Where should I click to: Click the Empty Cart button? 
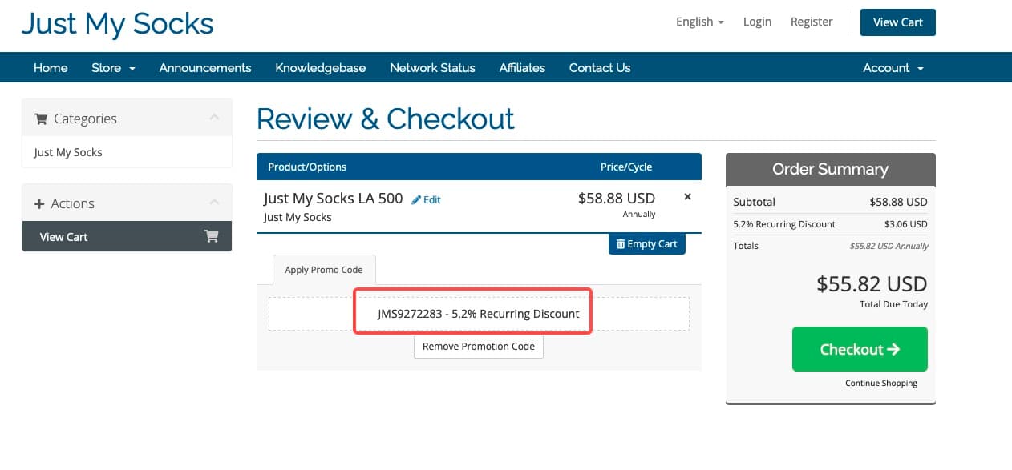(x=647, y=243)
